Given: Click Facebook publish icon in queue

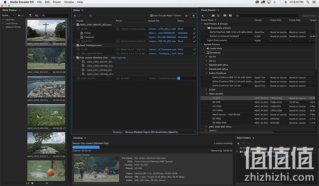Looking at the screenshot, I should click(x=82, y=37).
